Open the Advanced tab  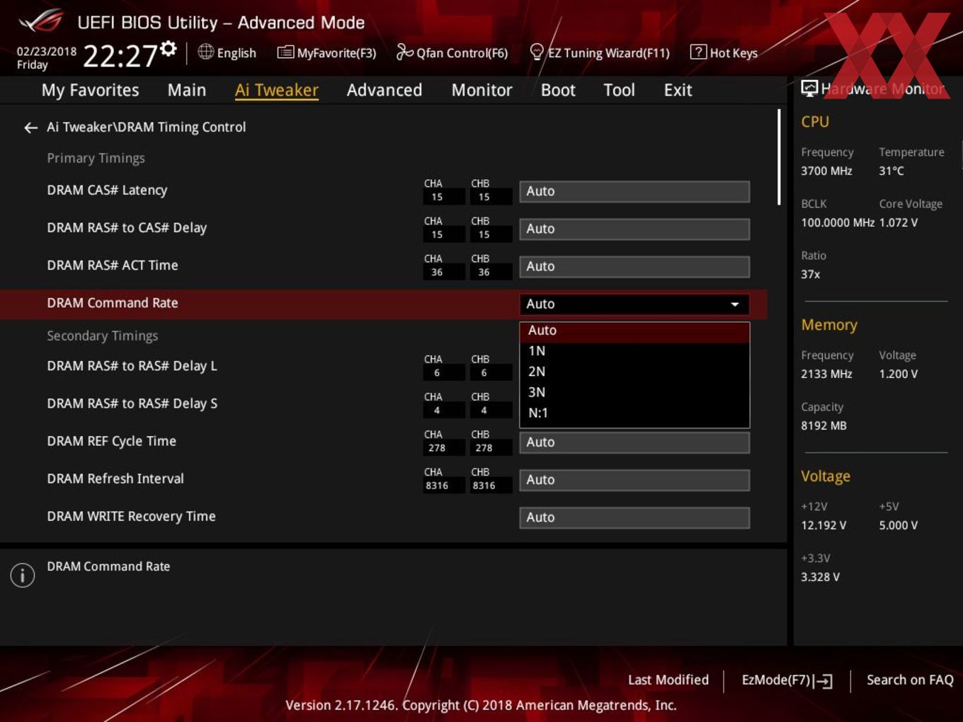(384, 90)
